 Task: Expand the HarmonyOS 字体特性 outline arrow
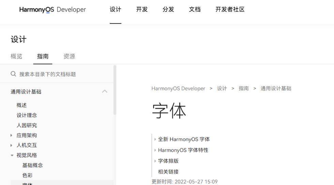155,150
